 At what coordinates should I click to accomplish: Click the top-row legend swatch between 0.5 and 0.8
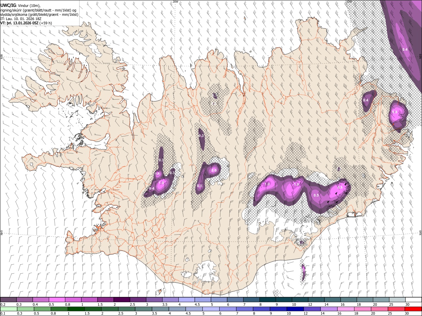click(57, 300)
